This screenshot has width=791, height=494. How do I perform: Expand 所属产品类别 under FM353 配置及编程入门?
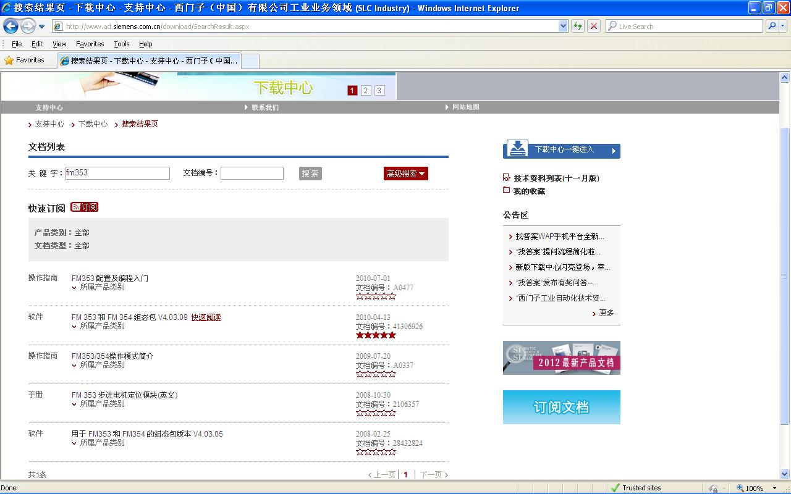(99, 287)
